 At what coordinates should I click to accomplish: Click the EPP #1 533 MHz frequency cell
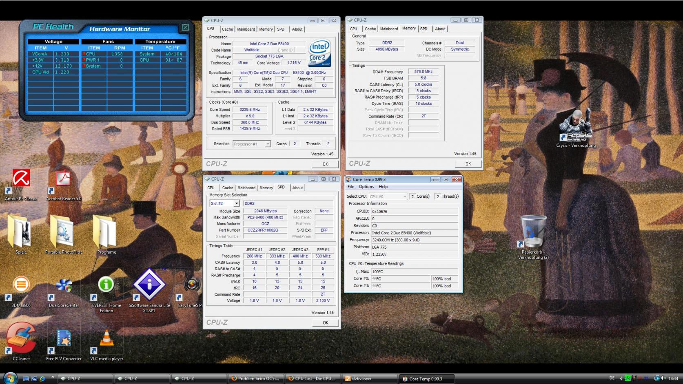click(323, 256)
